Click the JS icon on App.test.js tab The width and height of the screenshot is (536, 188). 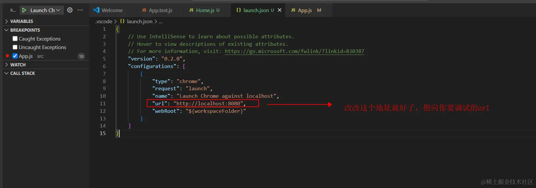point(144,10)
